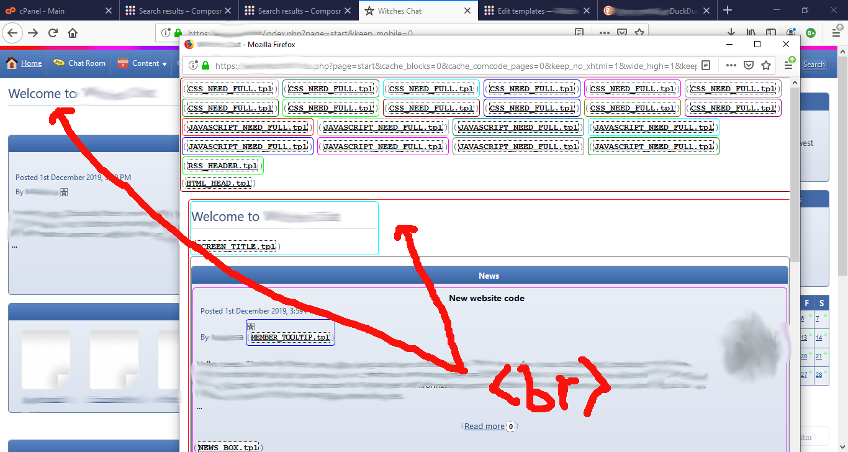The width and height of the screenshot is (848, 452).
Task: Click the Read more link in news box
Action: click(x=484, y=426)
